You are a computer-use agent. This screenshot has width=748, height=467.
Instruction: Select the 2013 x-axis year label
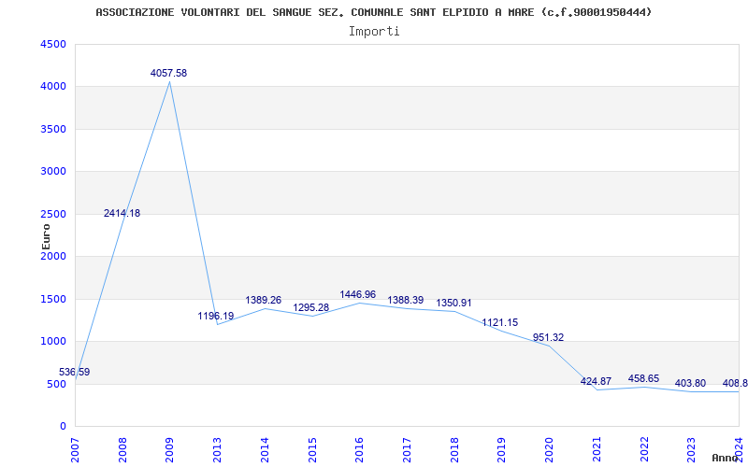[x=217, y=450]
